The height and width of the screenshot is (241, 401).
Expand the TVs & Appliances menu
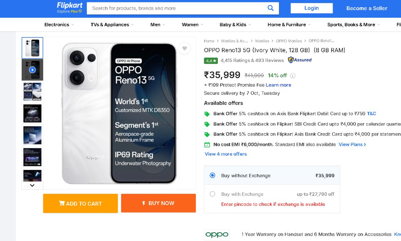[x=112, y=25]
